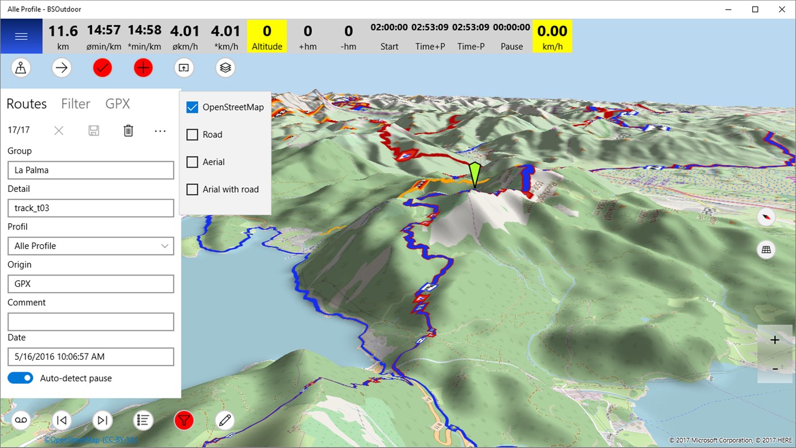Click the Group field La Palma
Viewport: 796px width, 448px height.
(x=90, y=170)
